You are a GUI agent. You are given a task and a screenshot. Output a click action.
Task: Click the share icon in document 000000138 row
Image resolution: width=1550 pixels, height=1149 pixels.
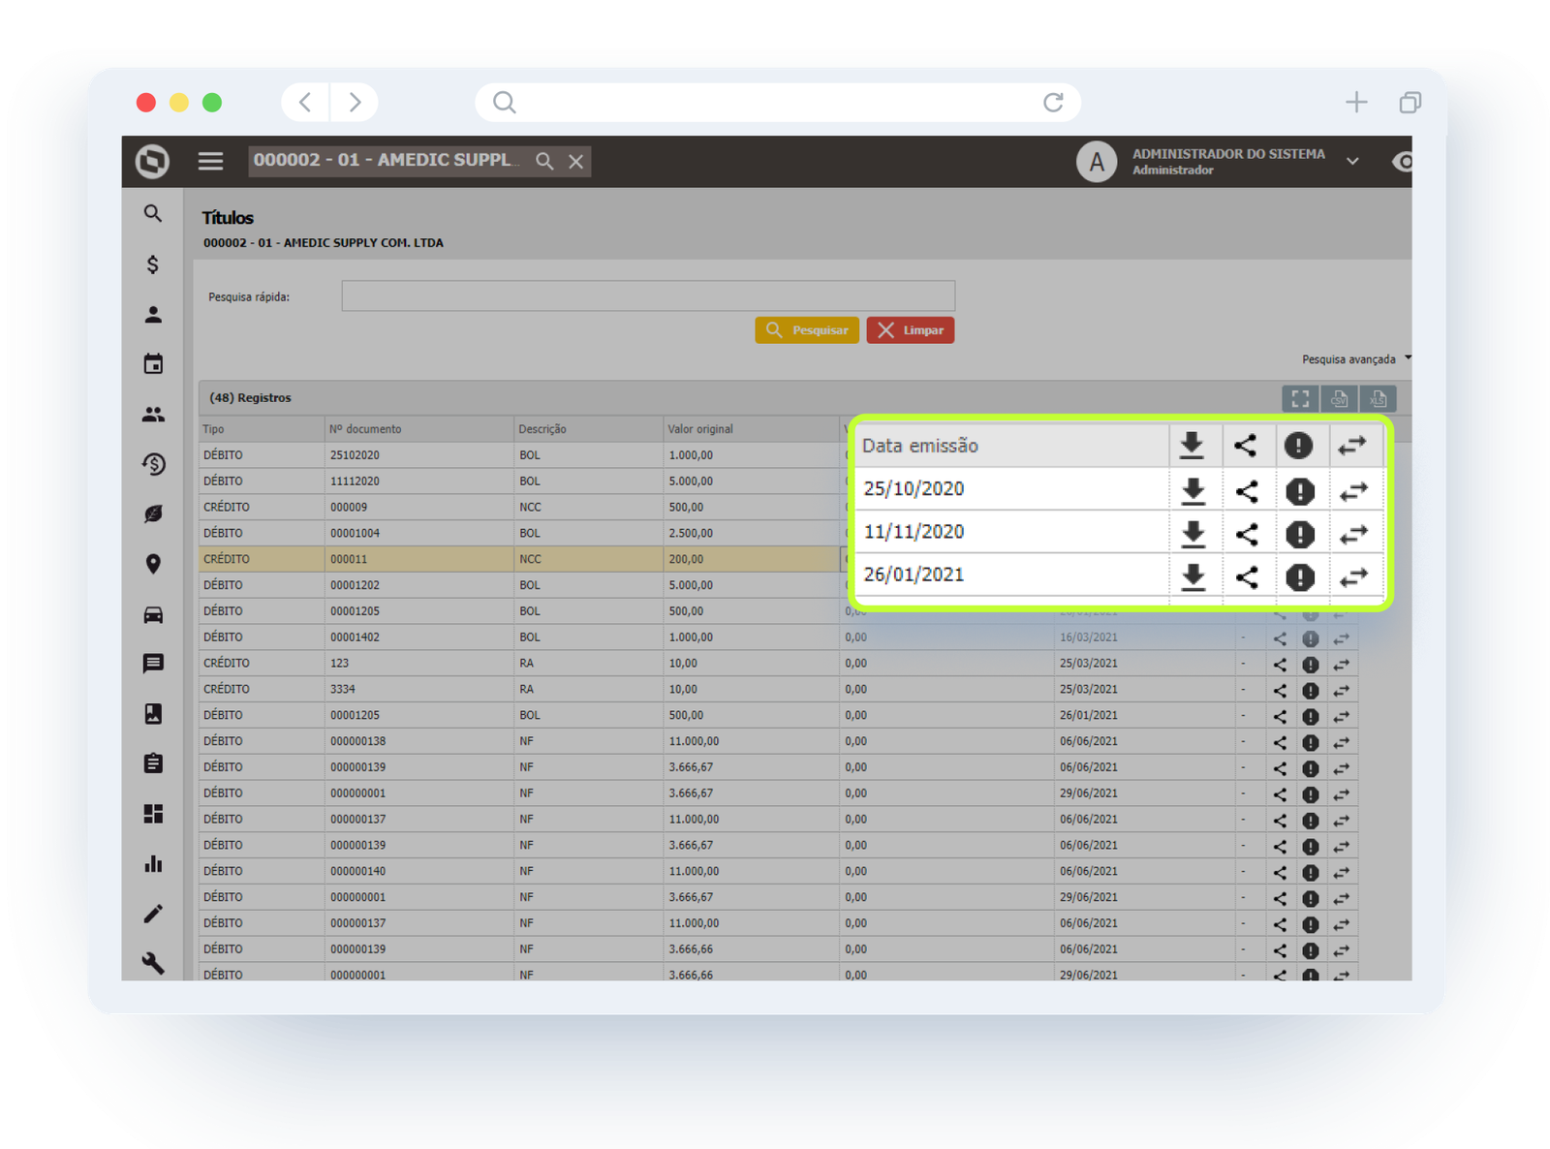point(1280,743)
